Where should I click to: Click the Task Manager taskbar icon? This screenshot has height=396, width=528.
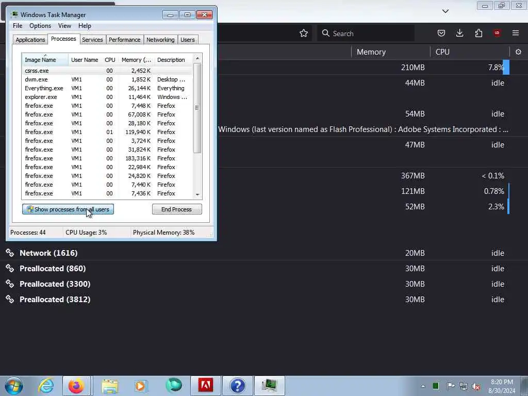point(269,386)
